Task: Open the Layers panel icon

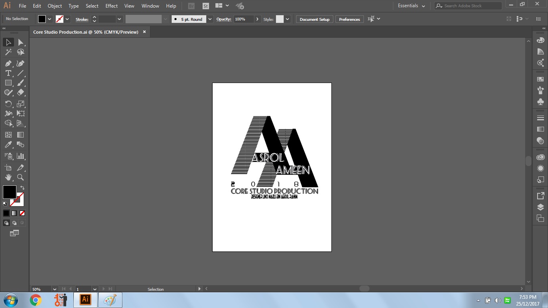Action: point(540,207)
